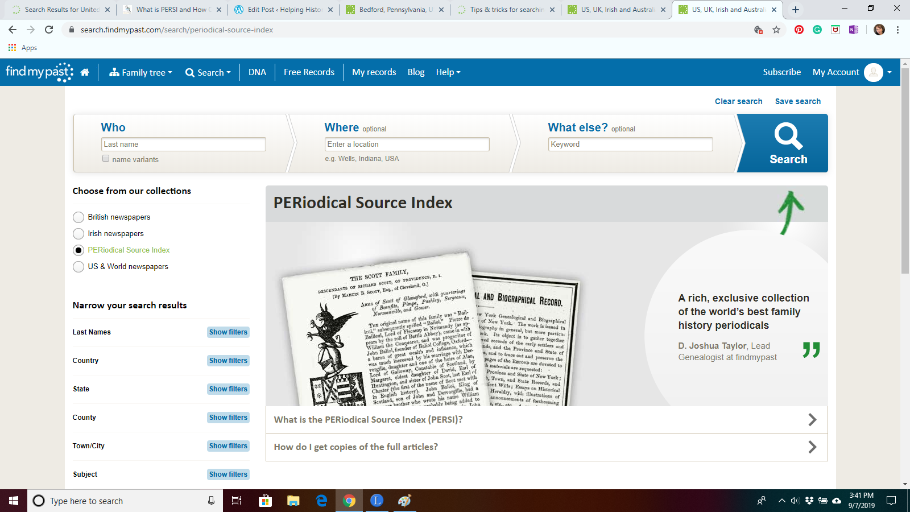Open Microsoft Store from the taskbar

click(265, 501)
